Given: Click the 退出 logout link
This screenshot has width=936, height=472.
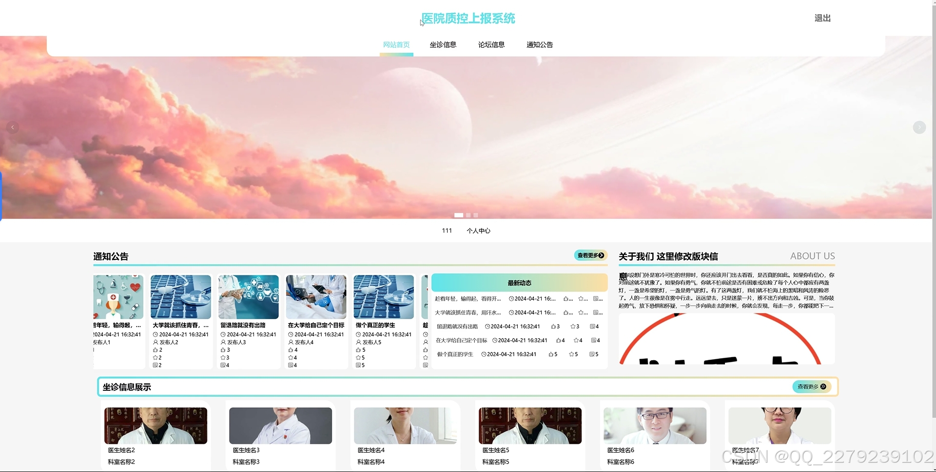Looking at the screenshot, I should click(x=822, y=18).
